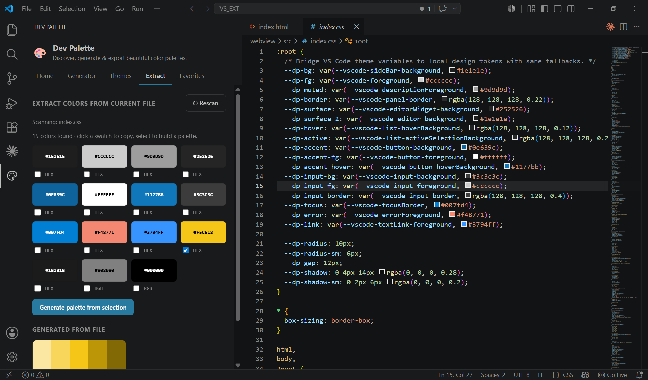648x380 pixels.
Task: Click webview breadcrumb segment
Action: (262, 41)
